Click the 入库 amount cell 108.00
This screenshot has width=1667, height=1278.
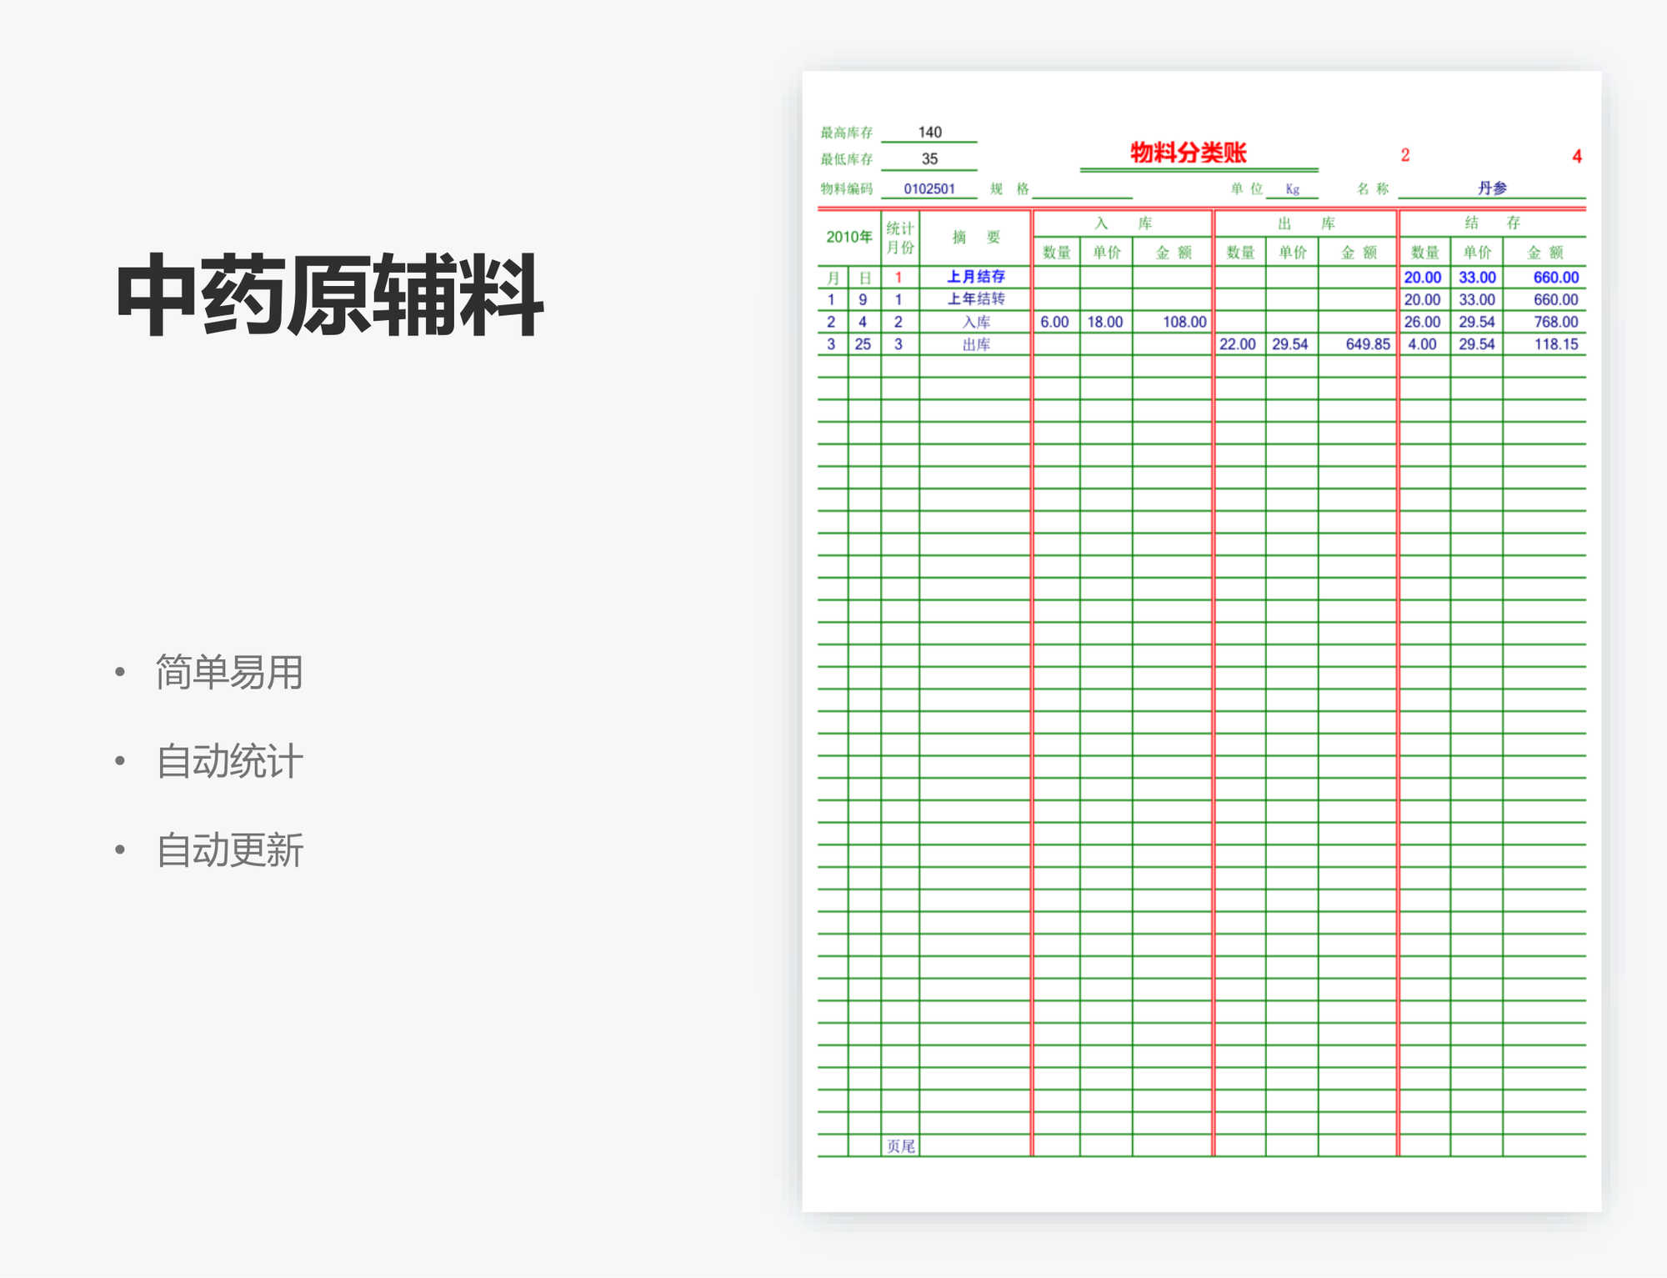pyautogui.click(x=1184, y=322)
